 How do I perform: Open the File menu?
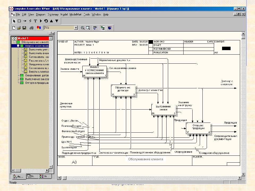(x=18, y=14)
